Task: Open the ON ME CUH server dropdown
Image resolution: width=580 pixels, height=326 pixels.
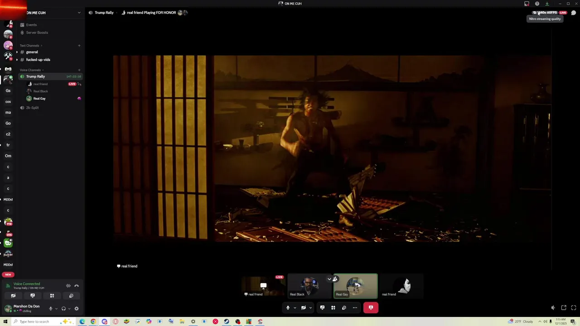Action: click(x=79, y=13)
